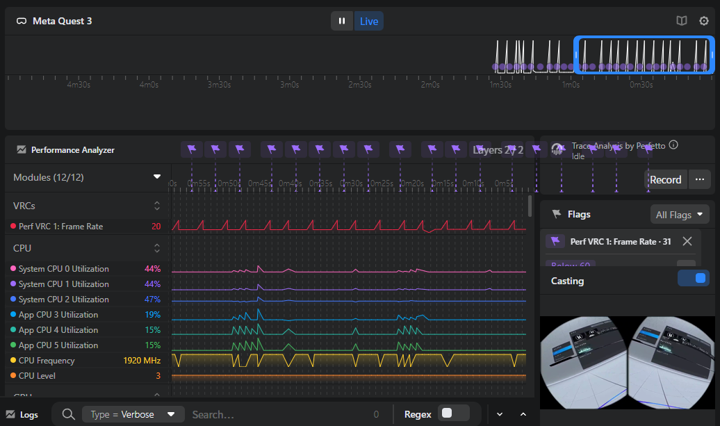The width and height of the screenshot is (720, 426).
Task: Click the Live mode button
Action: (x=369, y=21)
